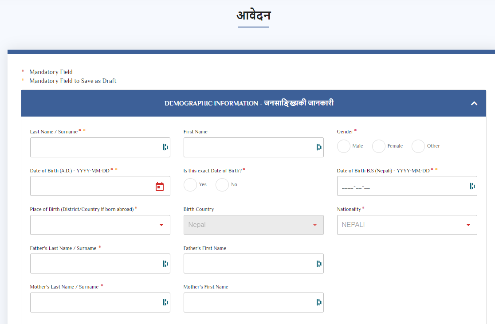495x324 pixels.
Task: Focus the First Name input
Action: (254, 147)
